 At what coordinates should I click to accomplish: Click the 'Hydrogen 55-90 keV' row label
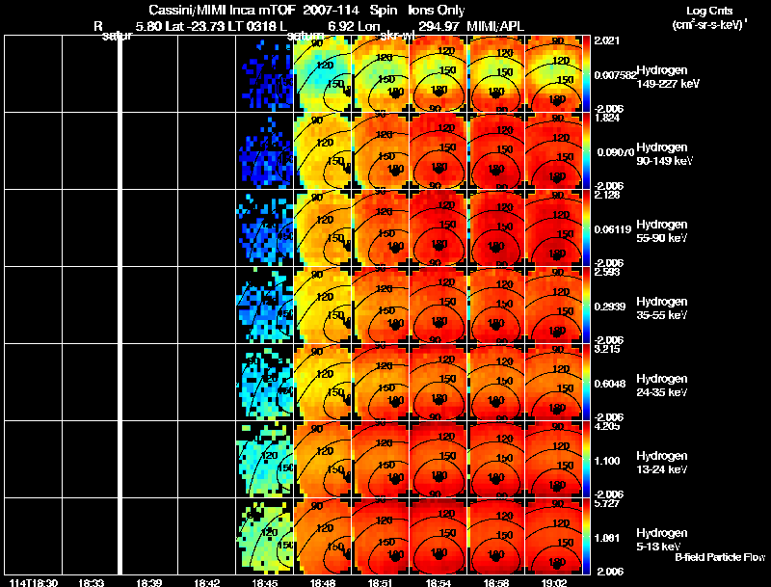[x=662, y=231]
